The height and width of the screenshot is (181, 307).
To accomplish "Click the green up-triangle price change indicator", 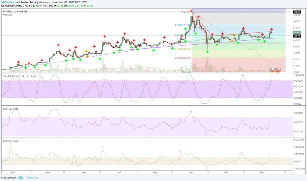I will point(34,6).
